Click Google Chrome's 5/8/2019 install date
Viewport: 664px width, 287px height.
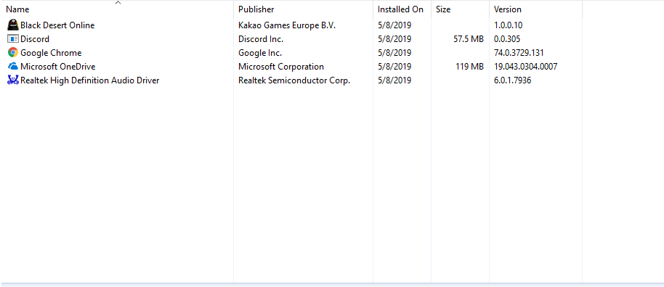pyautogui.click(x=394, y=53)
